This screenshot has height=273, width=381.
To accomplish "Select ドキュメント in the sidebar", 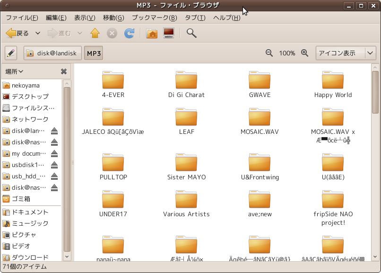I will [x=31, y=212].
